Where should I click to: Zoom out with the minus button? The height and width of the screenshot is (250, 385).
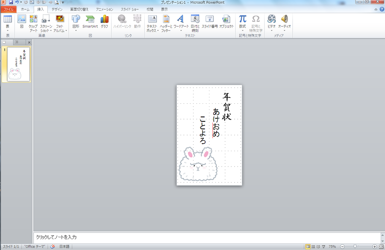[x=343, y=247]
